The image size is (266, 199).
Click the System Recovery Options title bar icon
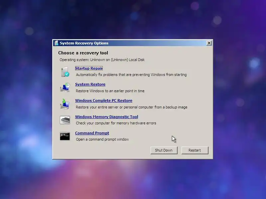point(57,43)
